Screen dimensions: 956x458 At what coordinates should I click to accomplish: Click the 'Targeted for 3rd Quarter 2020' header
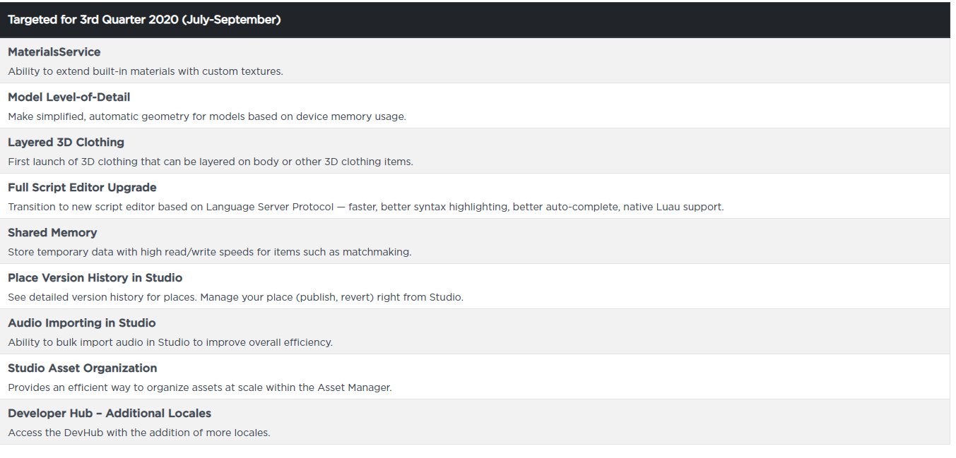tap(144, 20)
